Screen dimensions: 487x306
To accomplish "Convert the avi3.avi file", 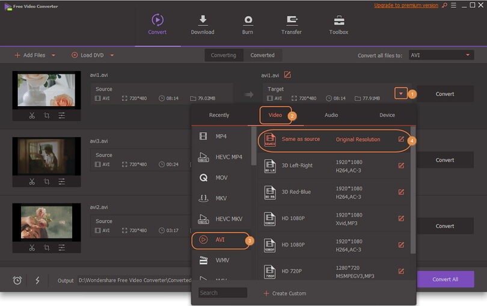I will pos(445,160).
